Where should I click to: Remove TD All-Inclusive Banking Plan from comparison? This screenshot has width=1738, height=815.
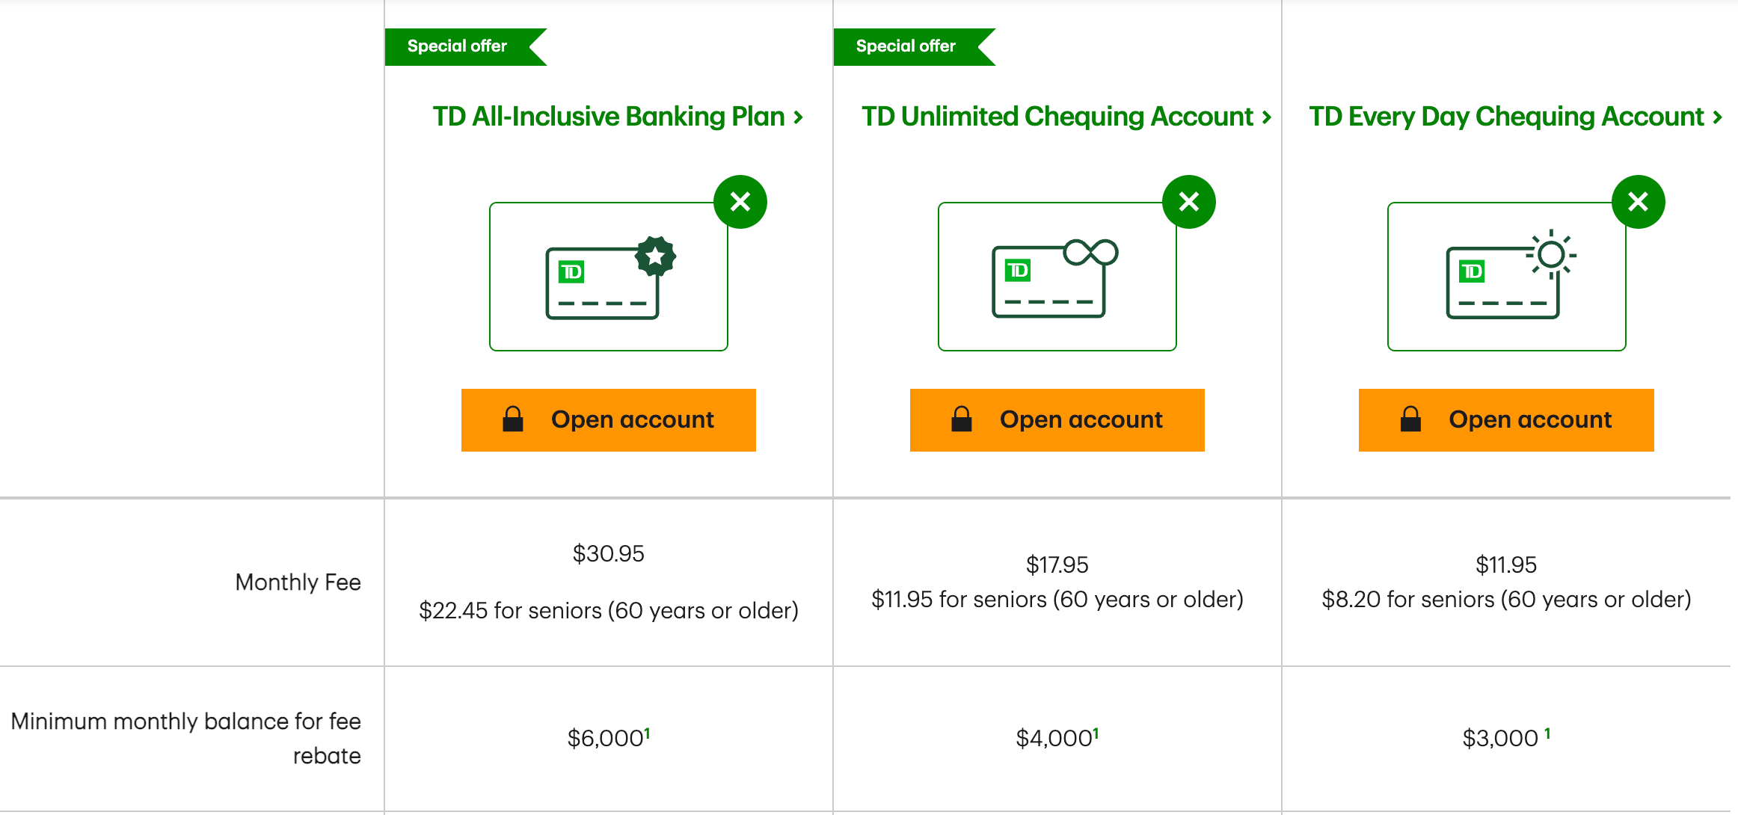[740, 202]
